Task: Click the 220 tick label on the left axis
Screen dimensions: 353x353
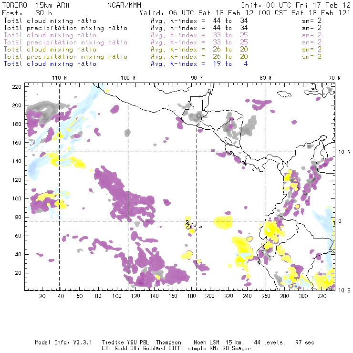Action: (18, 86)
